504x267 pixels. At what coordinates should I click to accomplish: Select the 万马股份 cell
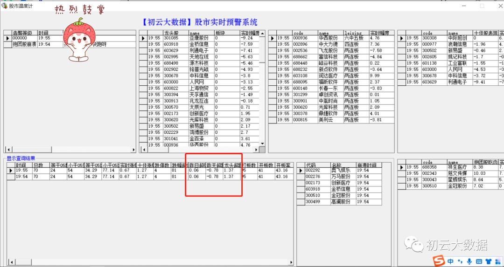(343, 177)
